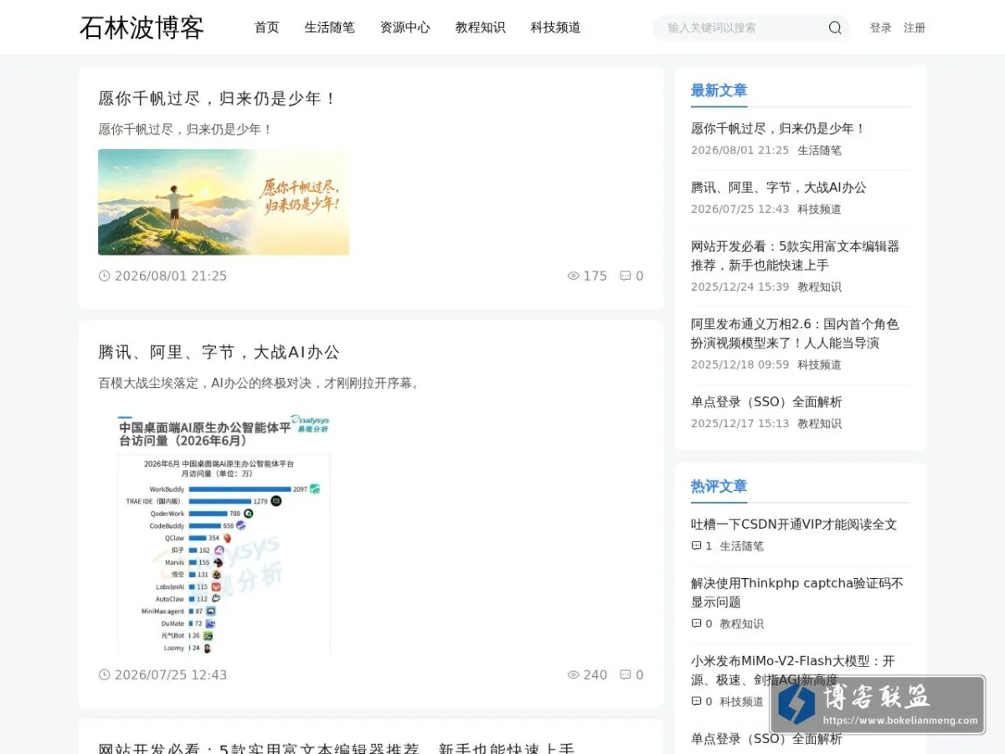Click comment icon under Thinkphp captcha article
Screen dimensions: 1005x754
pyautogui.click(x=696, y=623)
